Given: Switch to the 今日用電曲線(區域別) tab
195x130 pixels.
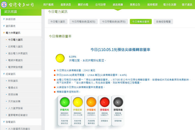Looking at the screenshot, I should point(83,22).
